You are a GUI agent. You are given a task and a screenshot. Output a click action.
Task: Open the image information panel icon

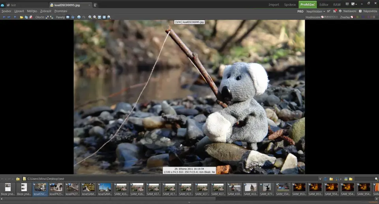(79, 17)
